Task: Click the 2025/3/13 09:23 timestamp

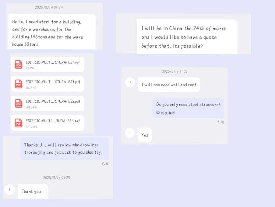Action: pos(56,178)
